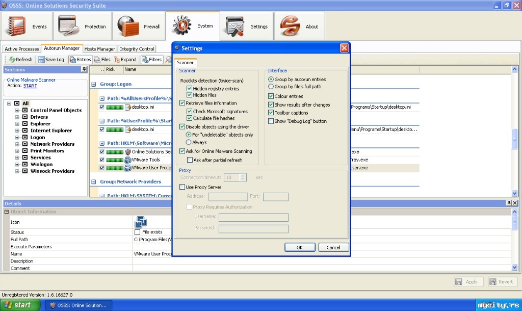Image resolution: width=522 pixels, height=311 pixels.
Task: Click the System gear icon
Action: coord(181,25)
